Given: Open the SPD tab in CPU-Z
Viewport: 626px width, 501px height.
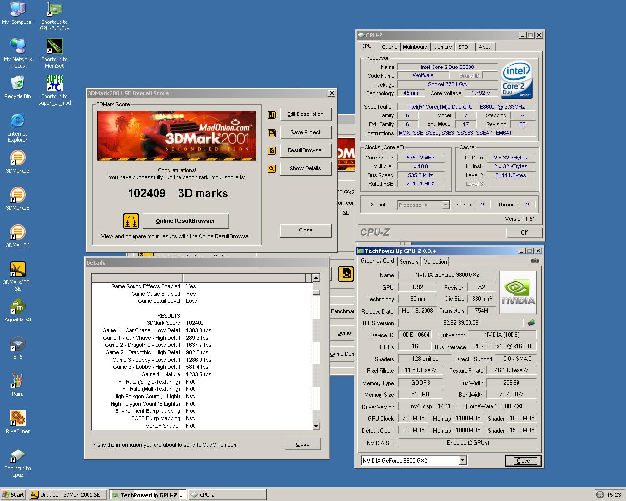Looking at the screenshot, I should click(x=463, y=47).
